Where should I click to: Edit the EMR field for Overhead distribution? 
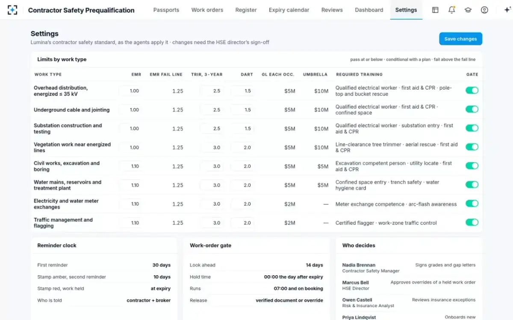point(130,91)
